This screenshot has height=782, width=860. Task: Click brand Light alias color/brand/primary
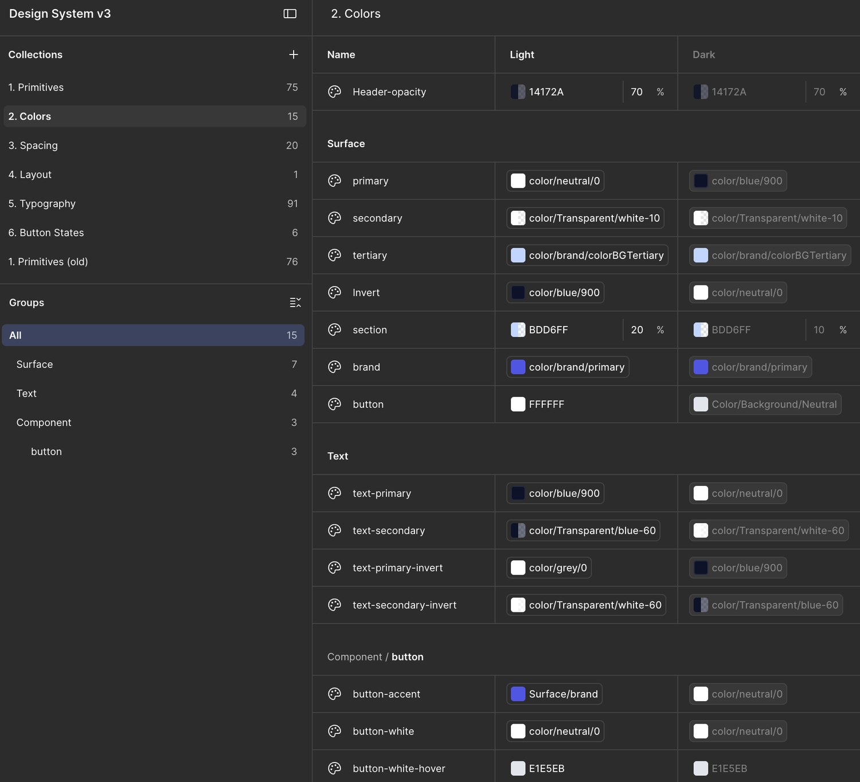coord(568,367)
